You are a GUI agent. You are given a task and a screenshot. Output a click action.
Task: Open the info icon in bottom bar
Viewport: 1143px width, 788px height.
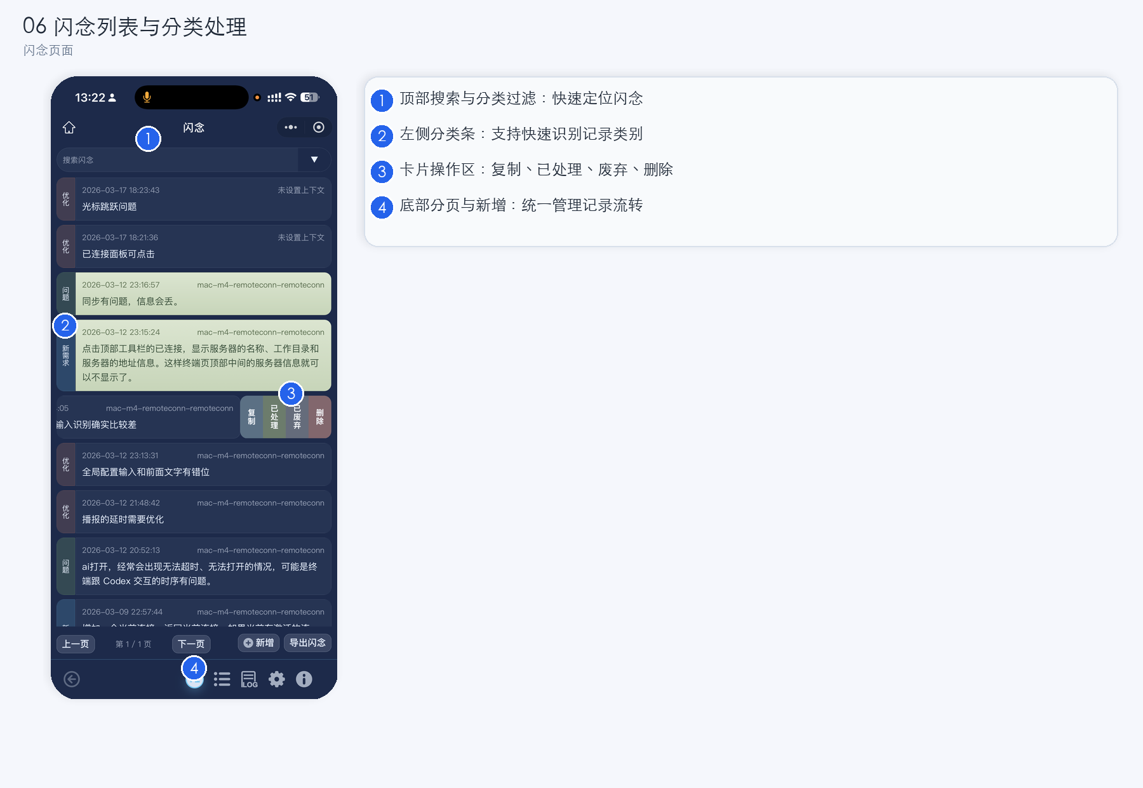click(304, 679)
